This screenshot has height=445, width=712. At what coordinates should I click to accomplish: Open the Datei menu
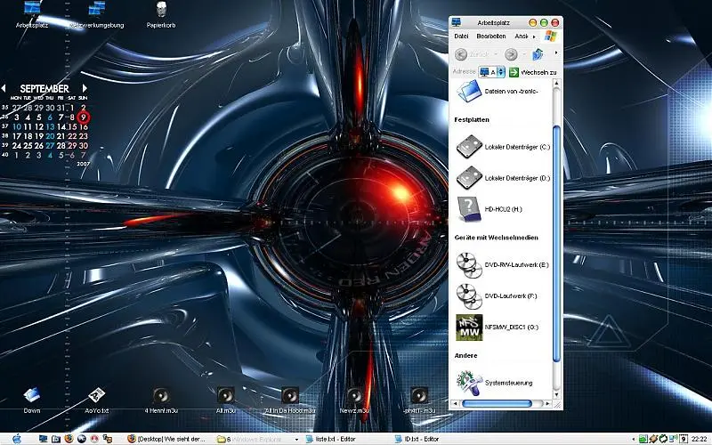coord(461,36)
